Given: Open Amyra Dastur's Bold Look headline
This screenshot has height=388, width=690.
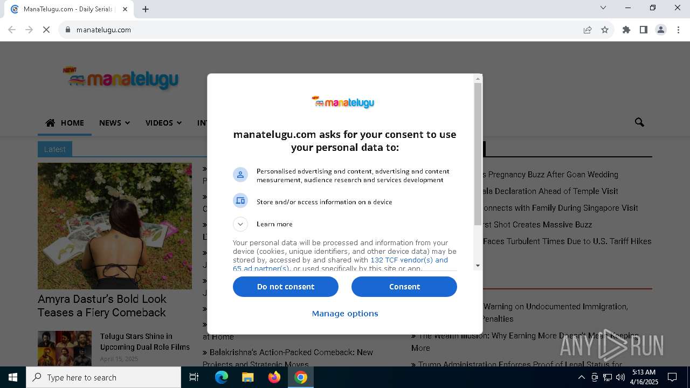Looking at the screenshot, I should tap(102, 306).
